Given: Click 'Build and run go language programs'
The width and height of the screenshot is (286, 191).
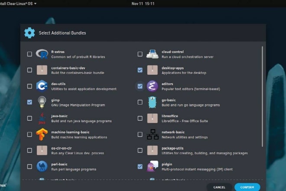Looking at the screenshot, I should [191, 105].
